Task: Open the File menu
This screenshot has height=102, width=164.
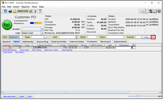Action: click(x=3, y=7)
